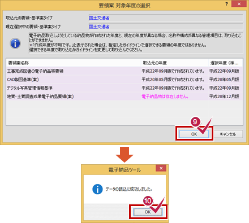Close the 電子納品ツール message box
The height and width of the screenshot is (223, 249).
(x=161, y=168)
